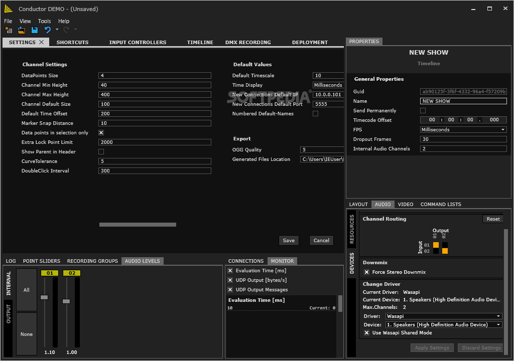Viewport: 514px width, 361px height.
Task: Click Discard Settings button
Action: (481, 348)
